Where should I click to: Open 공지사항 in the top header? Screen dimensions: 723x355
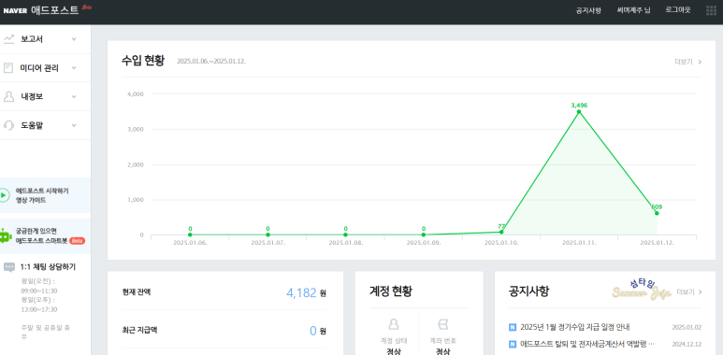click(x=588, y=10)
